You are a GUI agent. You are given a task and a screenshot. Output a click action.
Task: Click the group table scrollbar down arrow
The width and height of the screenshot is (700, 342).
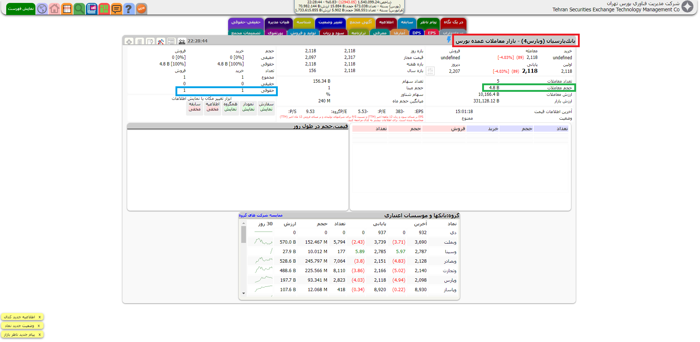244,293
